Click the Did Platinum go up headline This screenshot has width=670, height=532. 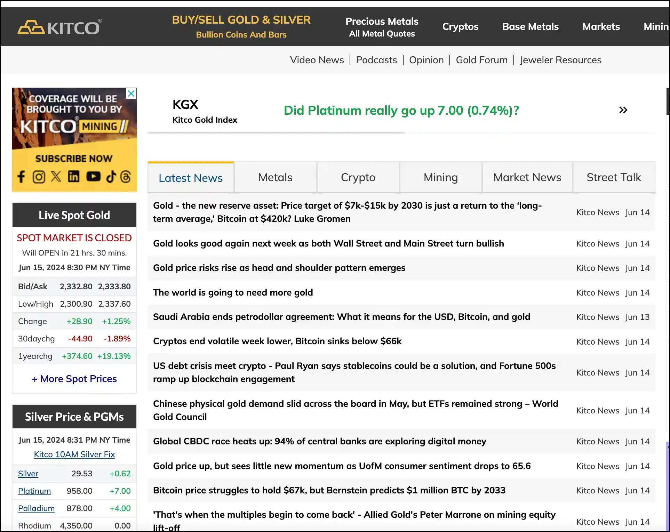click(x=401, y=110)
